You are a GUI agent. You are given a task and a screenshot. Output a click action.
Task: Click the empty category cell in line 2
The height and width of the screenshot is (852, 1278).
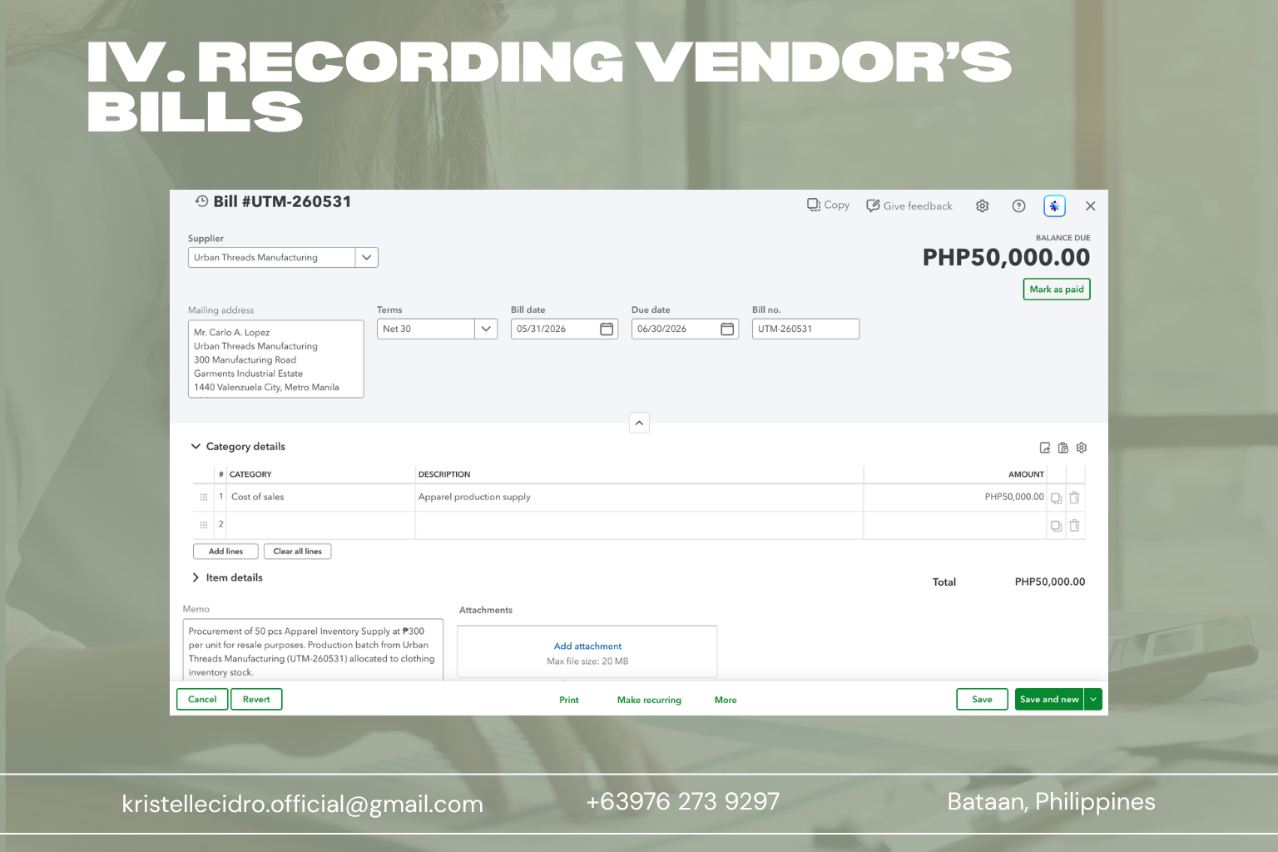[320, 525]
